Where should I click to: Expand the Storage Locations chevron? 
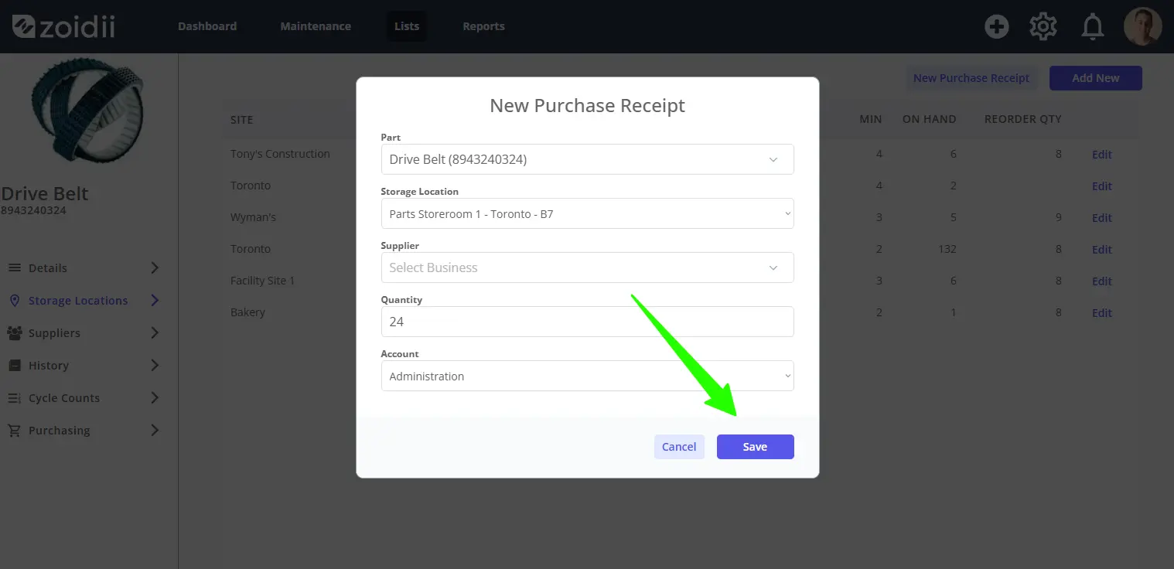pyautogui.click(x=155, y=300)
